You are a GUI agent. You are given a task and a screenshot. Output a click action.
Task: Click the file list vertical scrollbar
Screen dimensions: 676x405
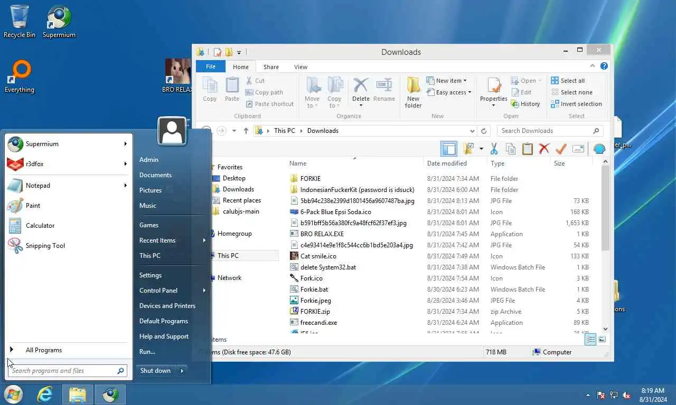point(605,208)
